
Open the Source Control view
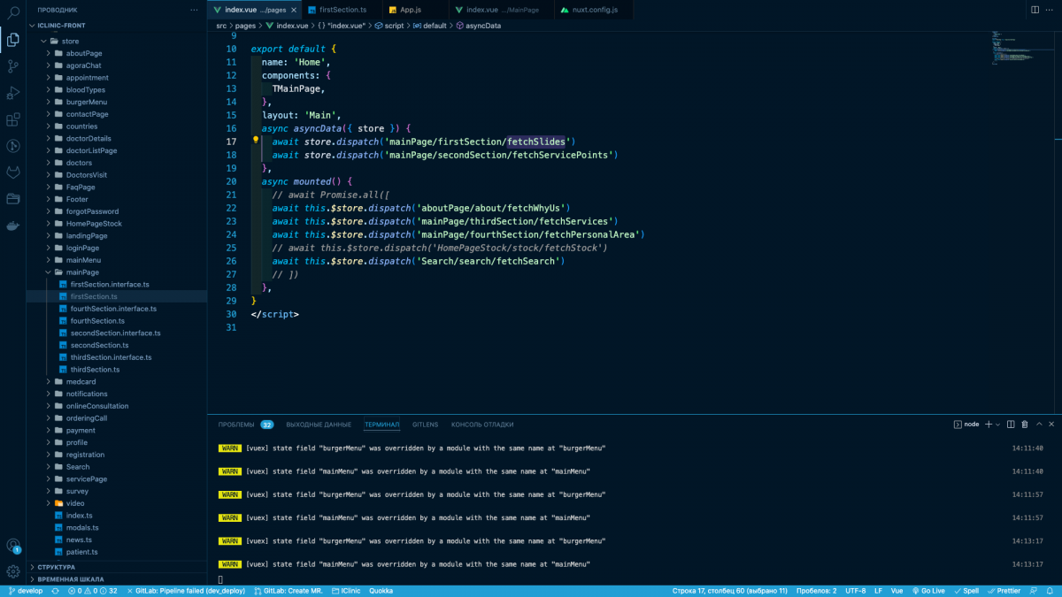[x=13, y=66]
